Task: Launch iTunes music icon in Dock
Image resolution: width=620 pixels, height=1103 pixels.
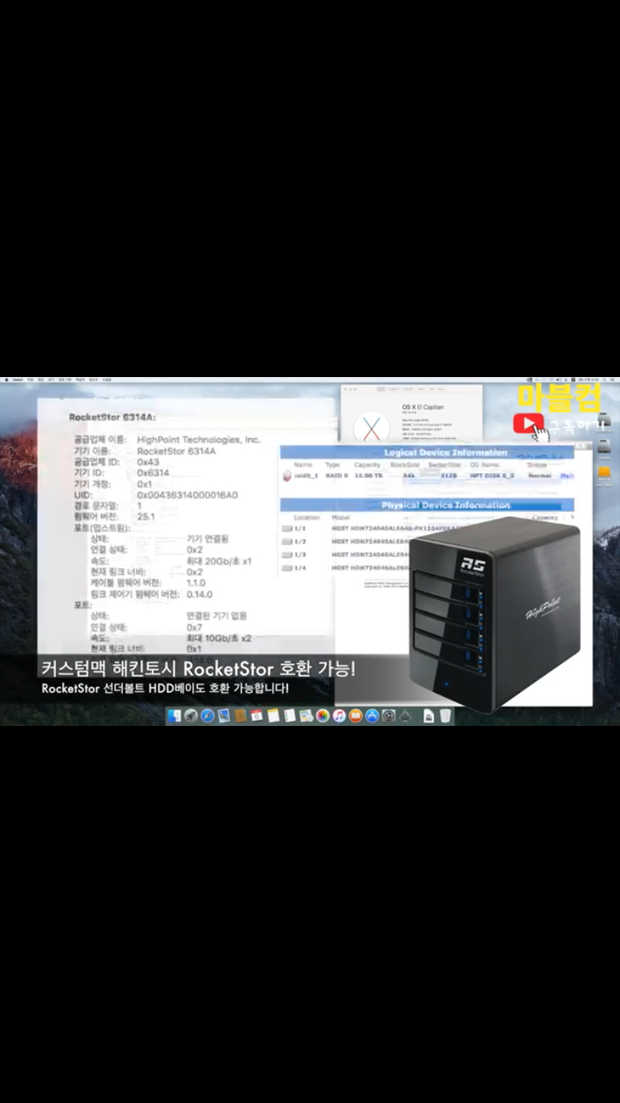Action: [x=339, y=716]
